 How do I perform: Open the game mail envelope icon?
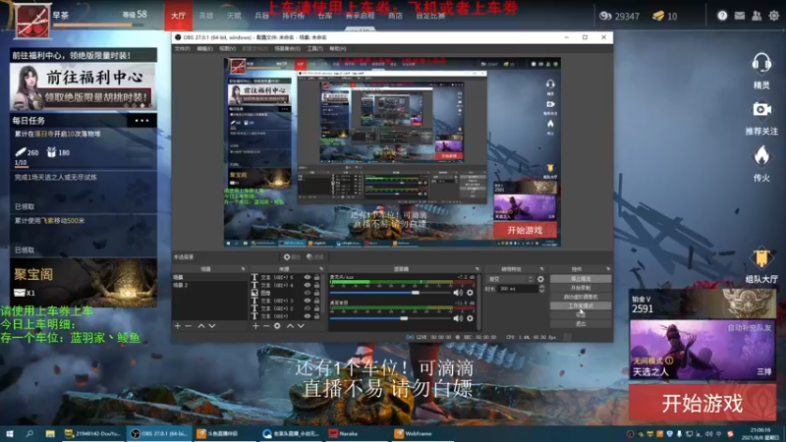pos(740,16)
